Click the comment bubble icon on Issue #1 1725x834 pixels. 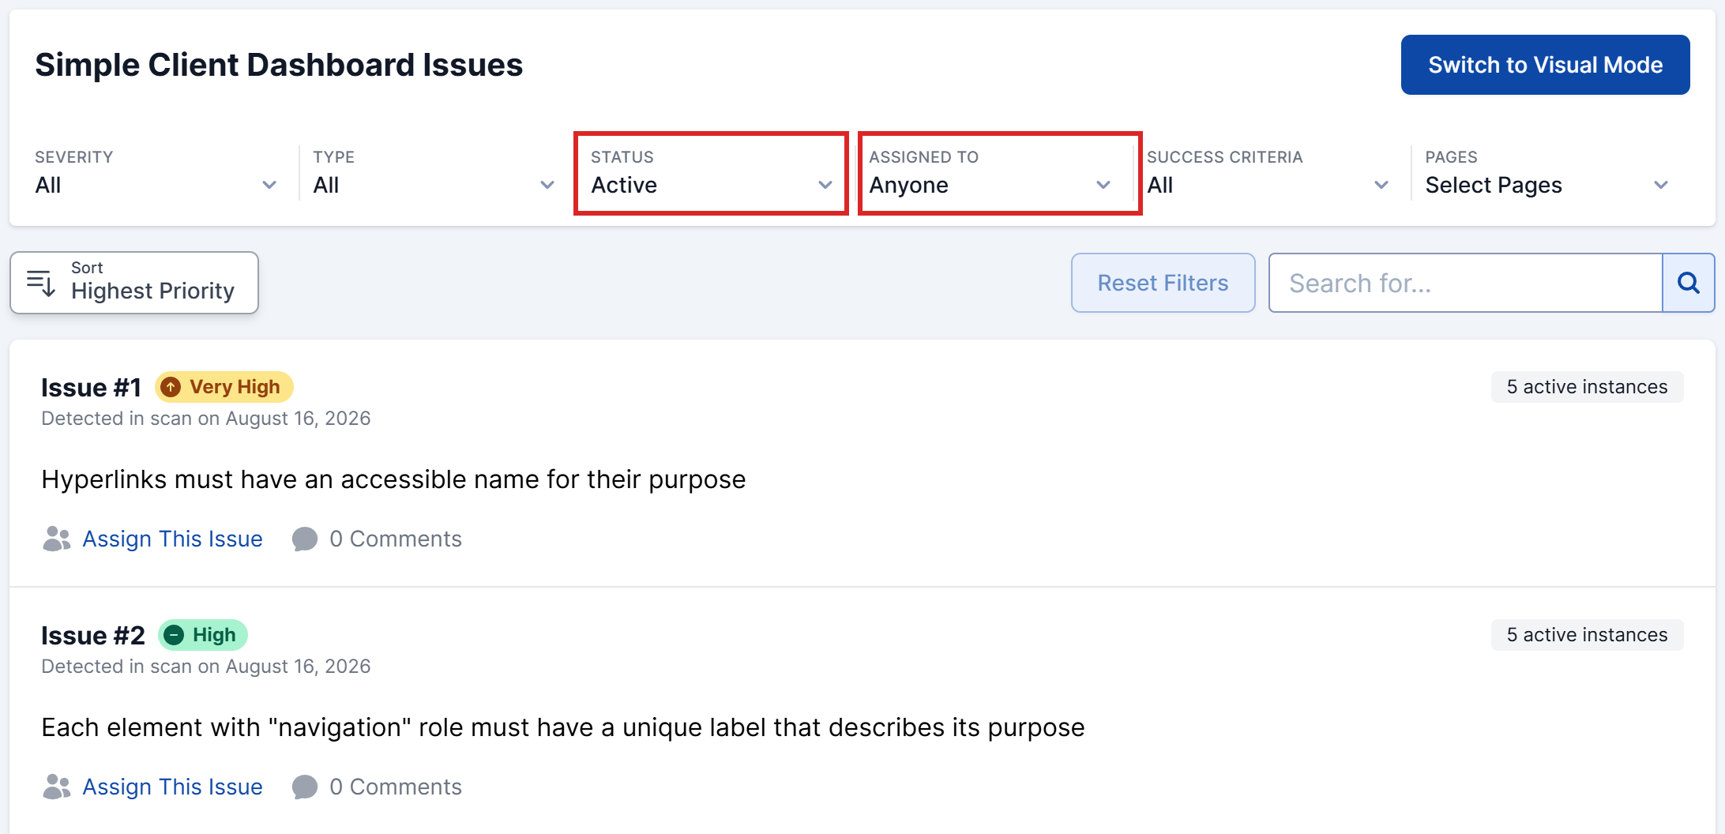pos(305,539)
